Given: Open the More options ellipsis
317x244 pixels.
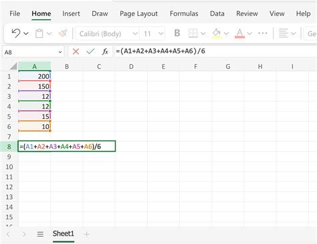Looking at the screenshot, I should [x=263, y=33].
